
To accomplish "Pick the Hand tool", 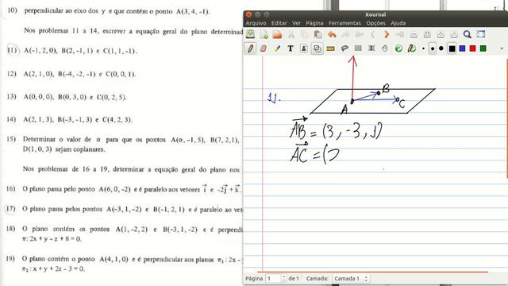I will [384, 48].
